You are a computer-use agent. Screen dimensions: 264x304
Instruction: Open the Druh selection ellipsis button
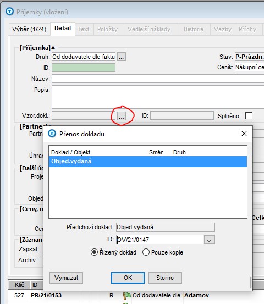(122, 57)
